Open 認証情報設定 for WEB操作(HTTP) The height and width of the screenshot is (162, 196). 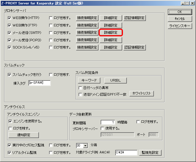[x=135, y=18]
